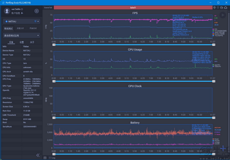Click the FPS chart title
This screenshot has width=230, height=160.
click(135, 13)
